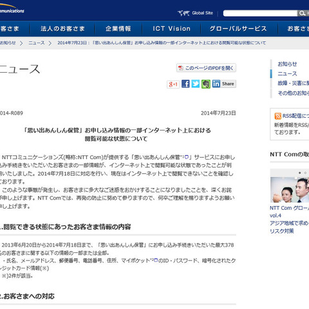Viewport: 309px width, 309px height.
Task: Click the orange RSS feed icon
Action: pos(277,116)
